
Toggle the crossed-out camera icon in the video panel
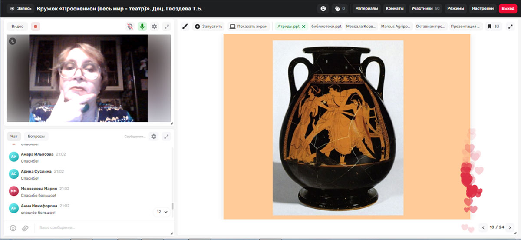click(130, 27)
